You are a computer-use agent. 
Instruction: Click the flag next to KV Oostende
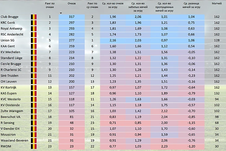pyautogui.click(x=34, y=105)
